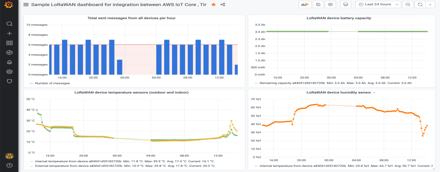The width and height of the screenshot is (440, 172).
Task: Open the Alerting bell icon
Action: (9, 62)
